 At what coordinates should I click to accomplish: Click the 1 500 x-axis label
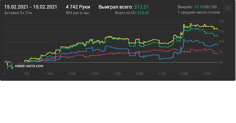[x=72, y=74]
